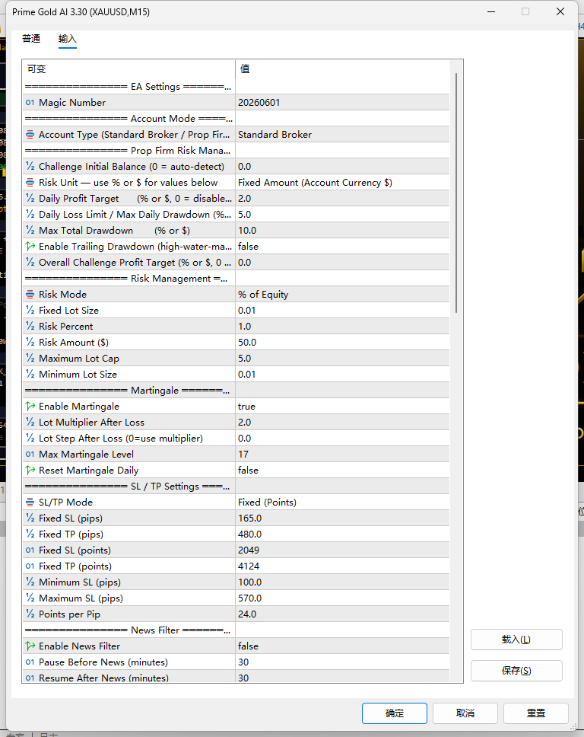
Task: Click the double icon beside Fixed Lot Size
Action: pos(30,310)
